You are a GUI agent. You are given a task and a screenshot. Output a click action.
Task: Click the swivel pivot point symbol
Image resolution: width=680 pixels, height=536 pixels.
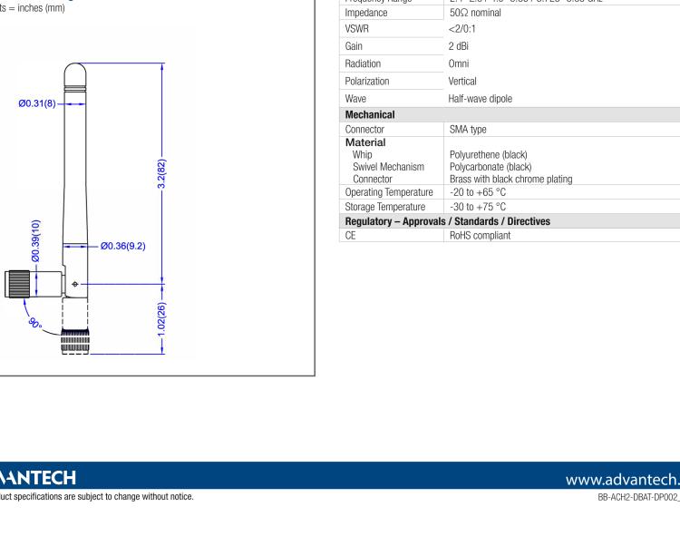coord(75,285)
